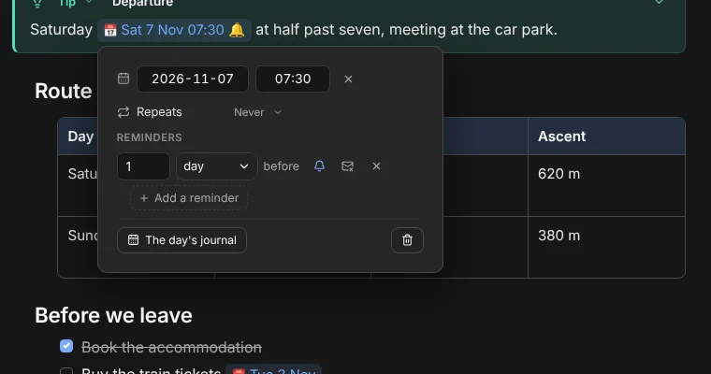The height and width of the screenshot is (374, 711).
Task: Uncheck the Book the accommodation checkbox
Action: point(66,346)
